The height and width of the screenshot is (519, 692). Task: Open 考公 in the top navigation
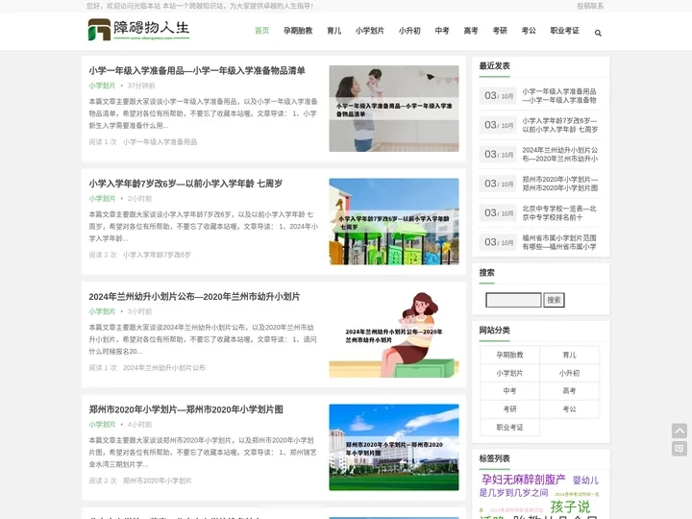pyautogui.click(x=529, y=31)
